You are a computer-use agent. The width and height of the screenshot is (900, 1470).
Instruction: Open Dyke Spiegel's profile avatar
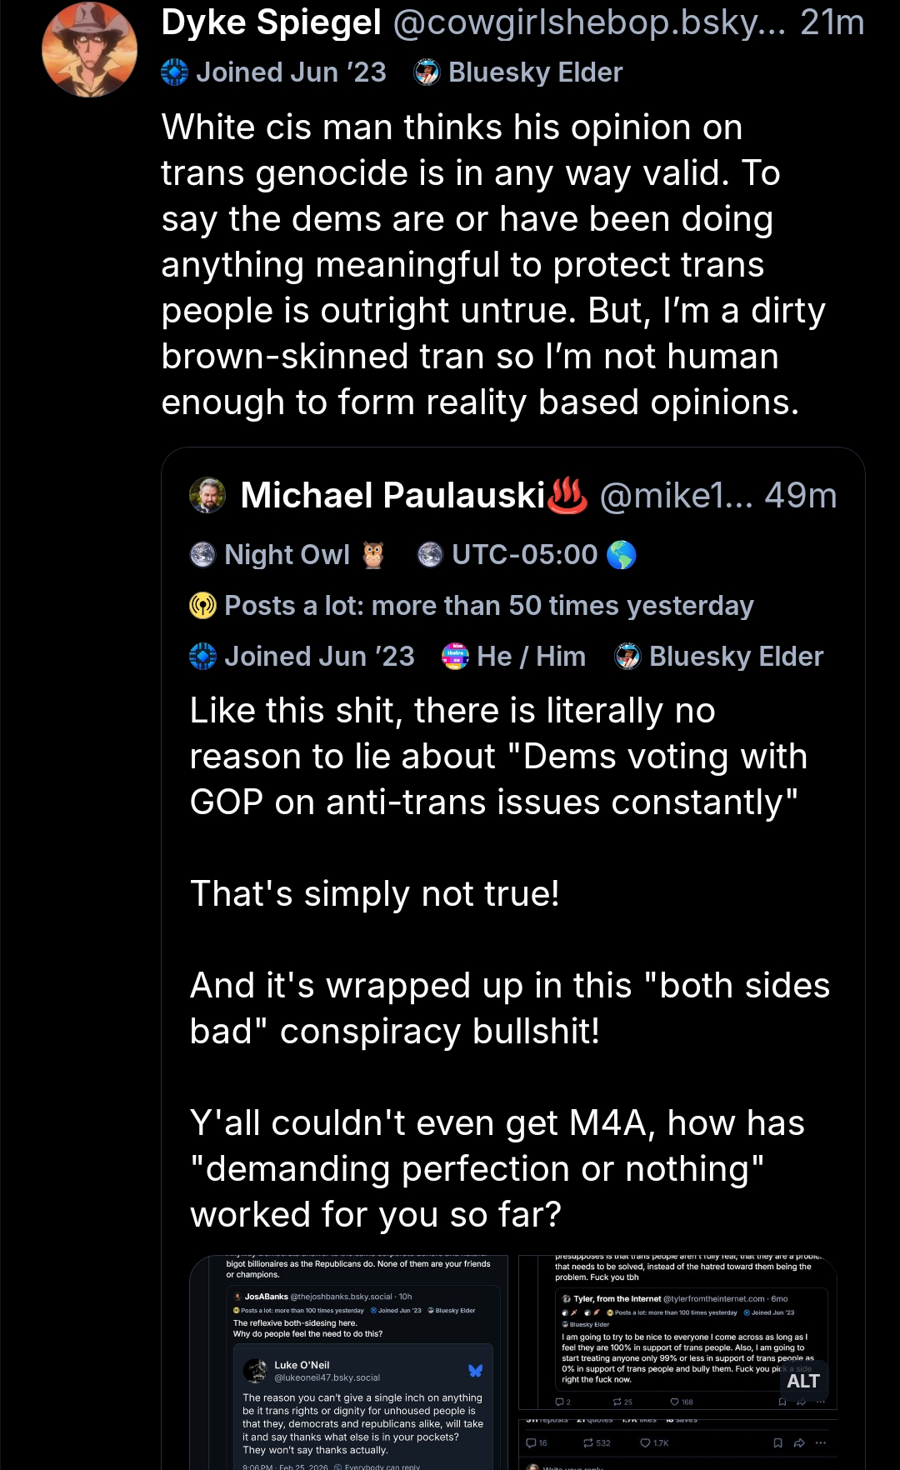click(89, 50)
